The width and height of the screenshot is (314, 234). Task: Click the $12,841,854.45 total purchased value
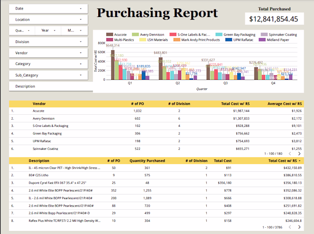point(274,19)
